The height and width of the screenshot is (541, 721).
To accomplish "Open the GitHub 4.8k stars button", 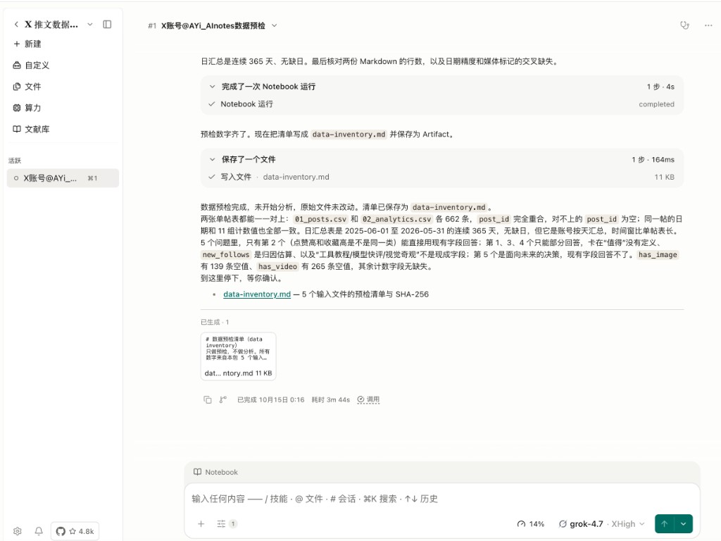I will (75, 531).
